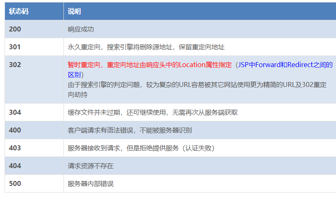Click the 状态码 column header
Screen dimensions: 336x200
(x=34, y=11)
